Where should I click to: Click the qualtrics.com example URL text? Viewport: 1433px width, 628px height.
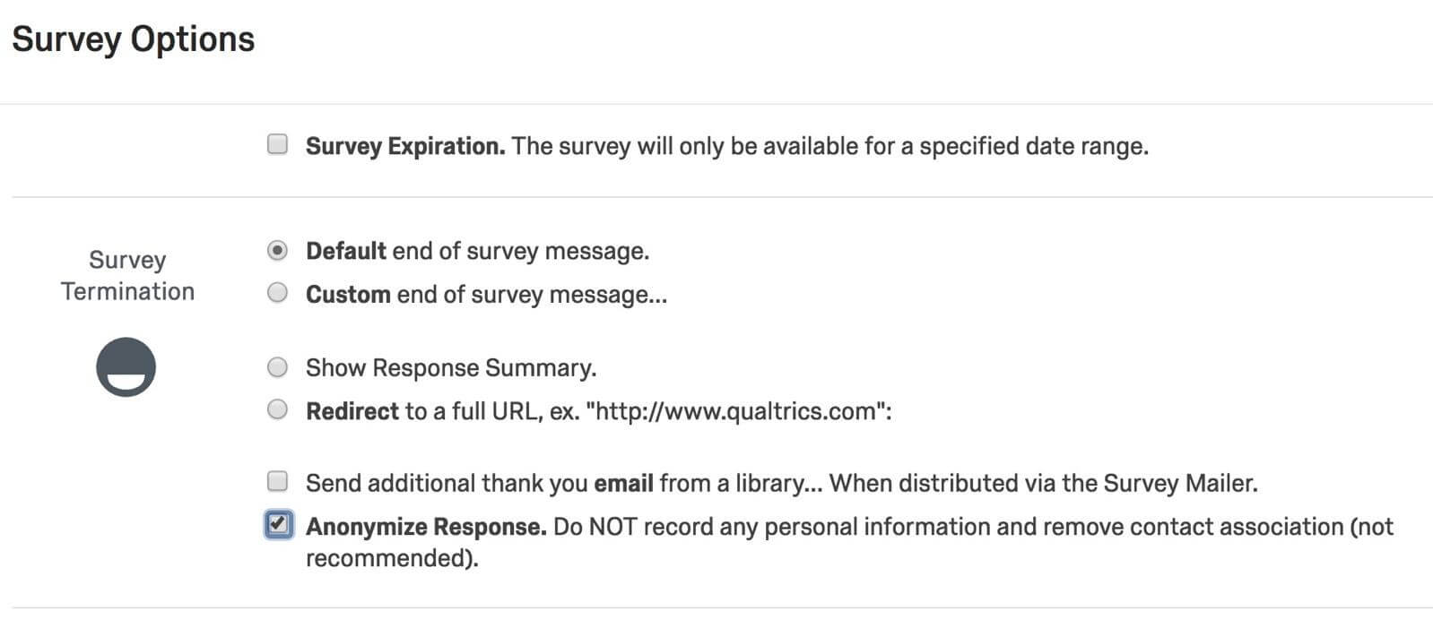(x=737, y=411)
